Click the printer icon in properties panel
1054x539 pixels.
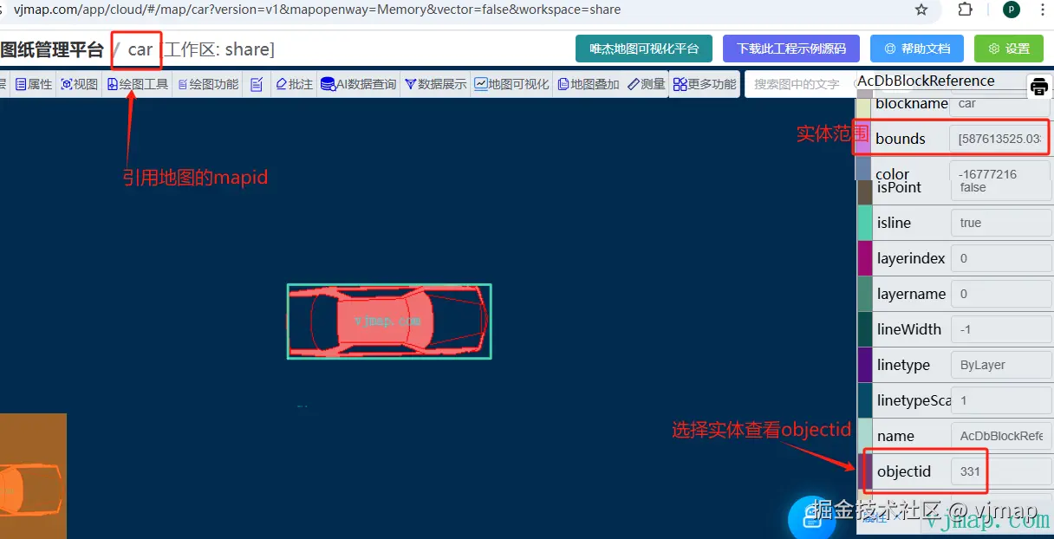pyautogui.click(x=1039, y=86)
